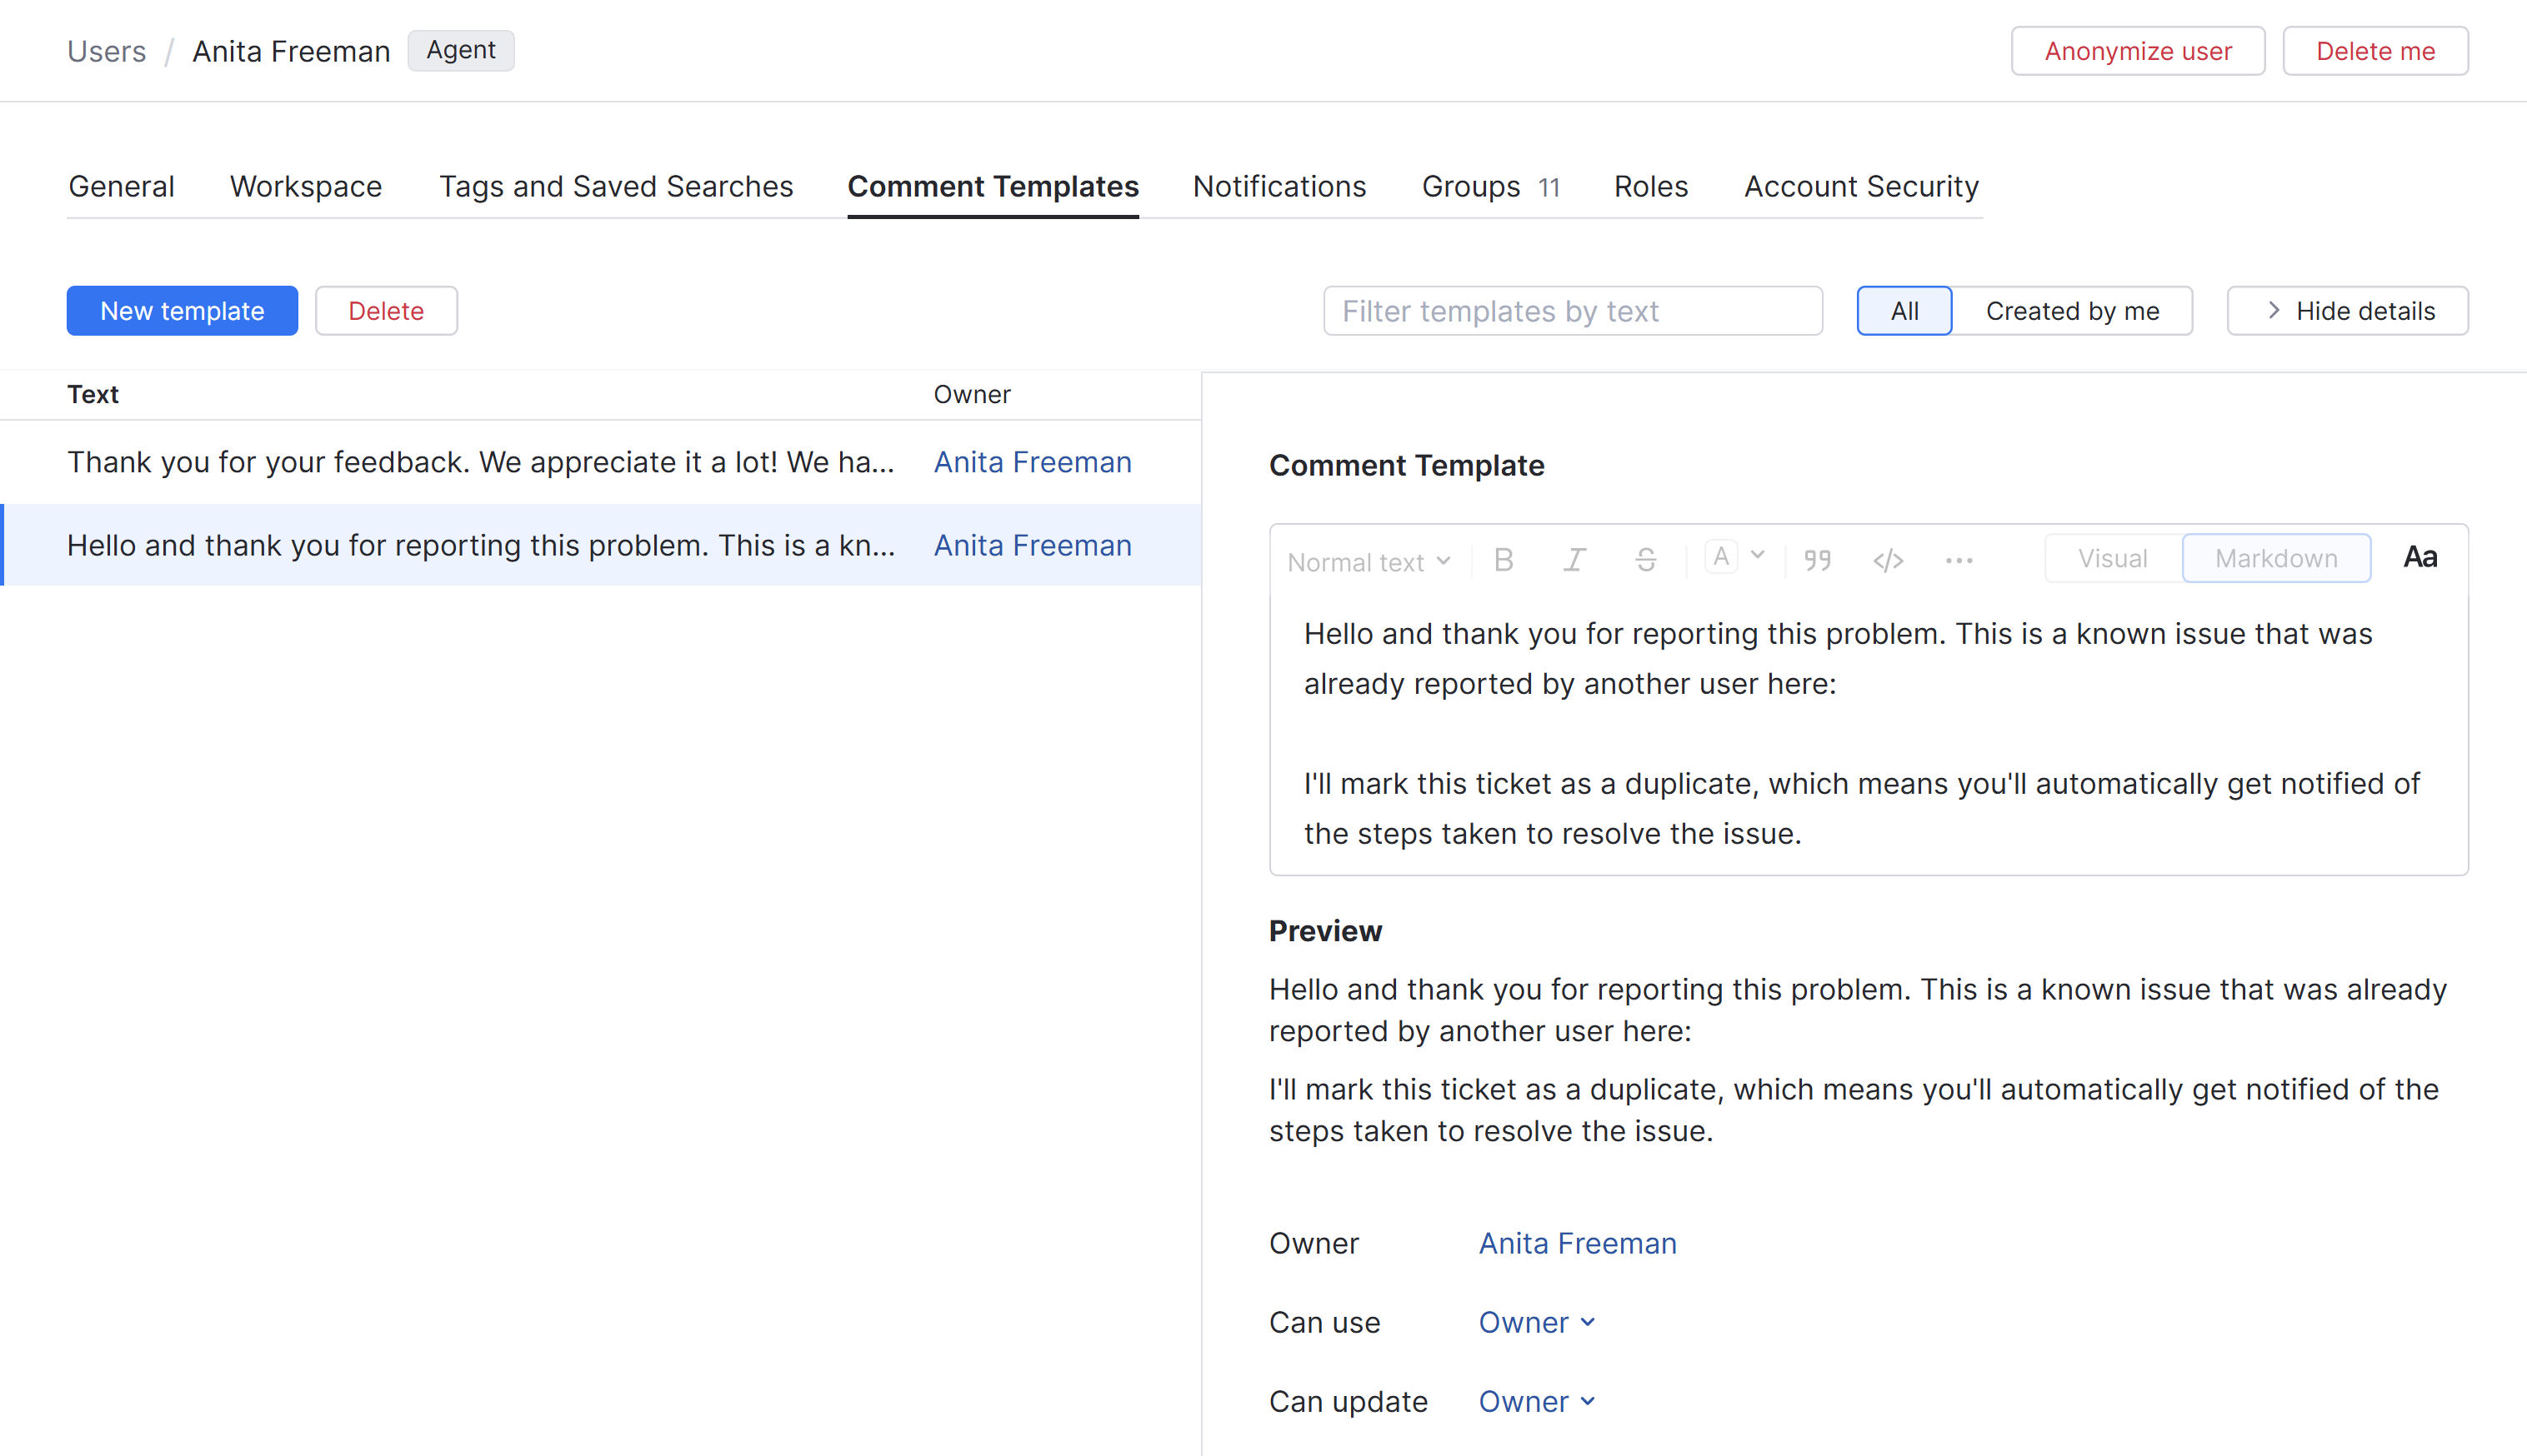2527x1456 pixels.
Task: Expand the Can use Owner dropdown
Action: [1535, 1322]
